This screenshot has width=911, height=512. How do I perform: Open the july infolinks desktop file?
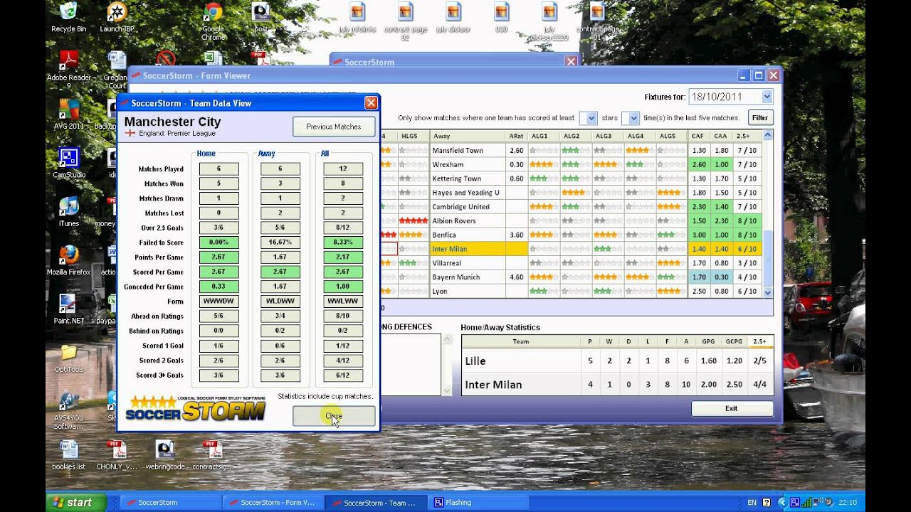[357, 18]
